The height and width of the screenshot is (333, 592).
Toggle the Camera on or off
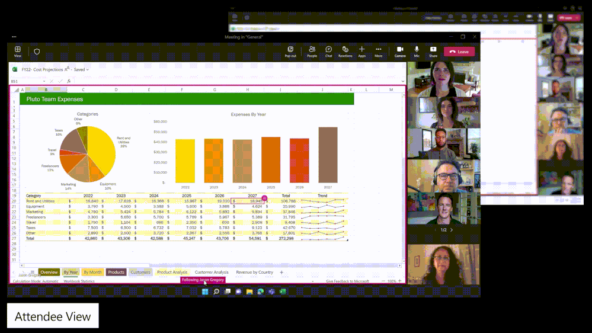(x=400, y=52)
